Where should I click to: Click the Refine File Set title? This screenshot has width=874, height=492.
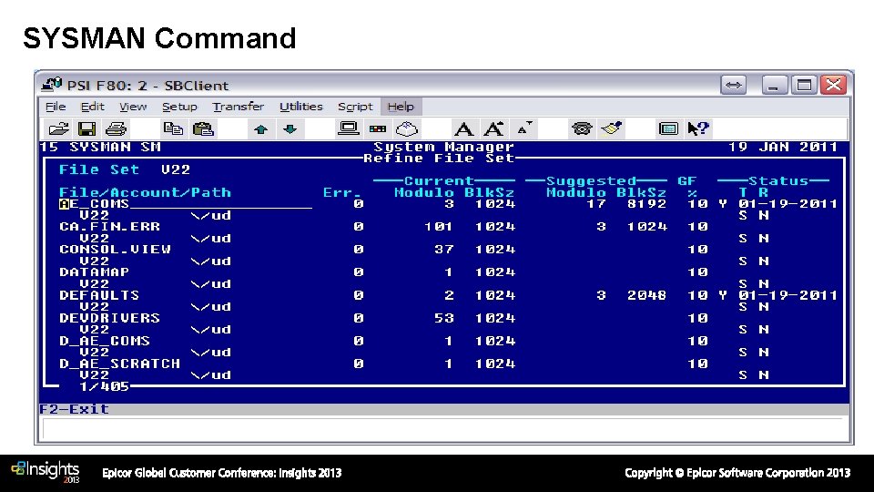439,159
